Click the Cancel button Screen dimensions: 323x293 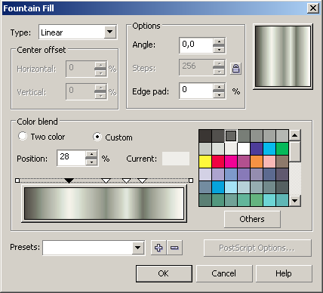[224, 273]
